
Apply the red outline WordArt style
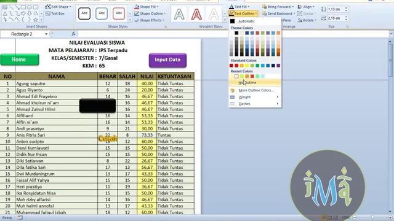(x=196, y=14)
